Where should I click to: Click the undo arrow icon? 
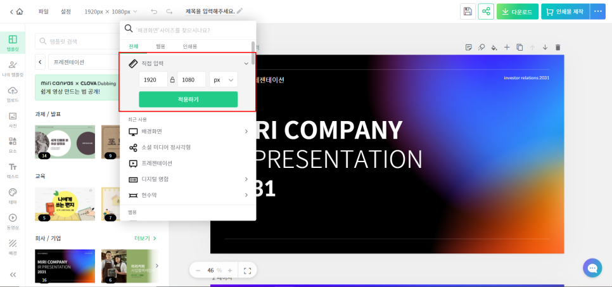pos(154,11)
